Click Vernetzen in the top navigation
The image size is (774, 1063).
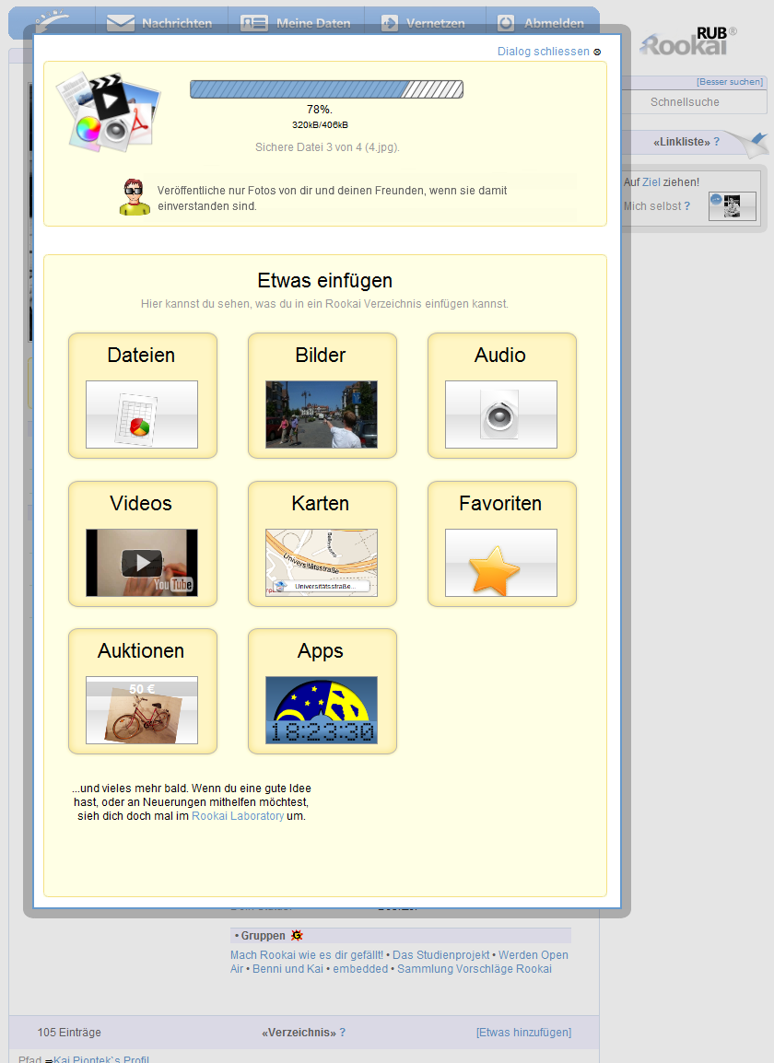coord(425,23)
